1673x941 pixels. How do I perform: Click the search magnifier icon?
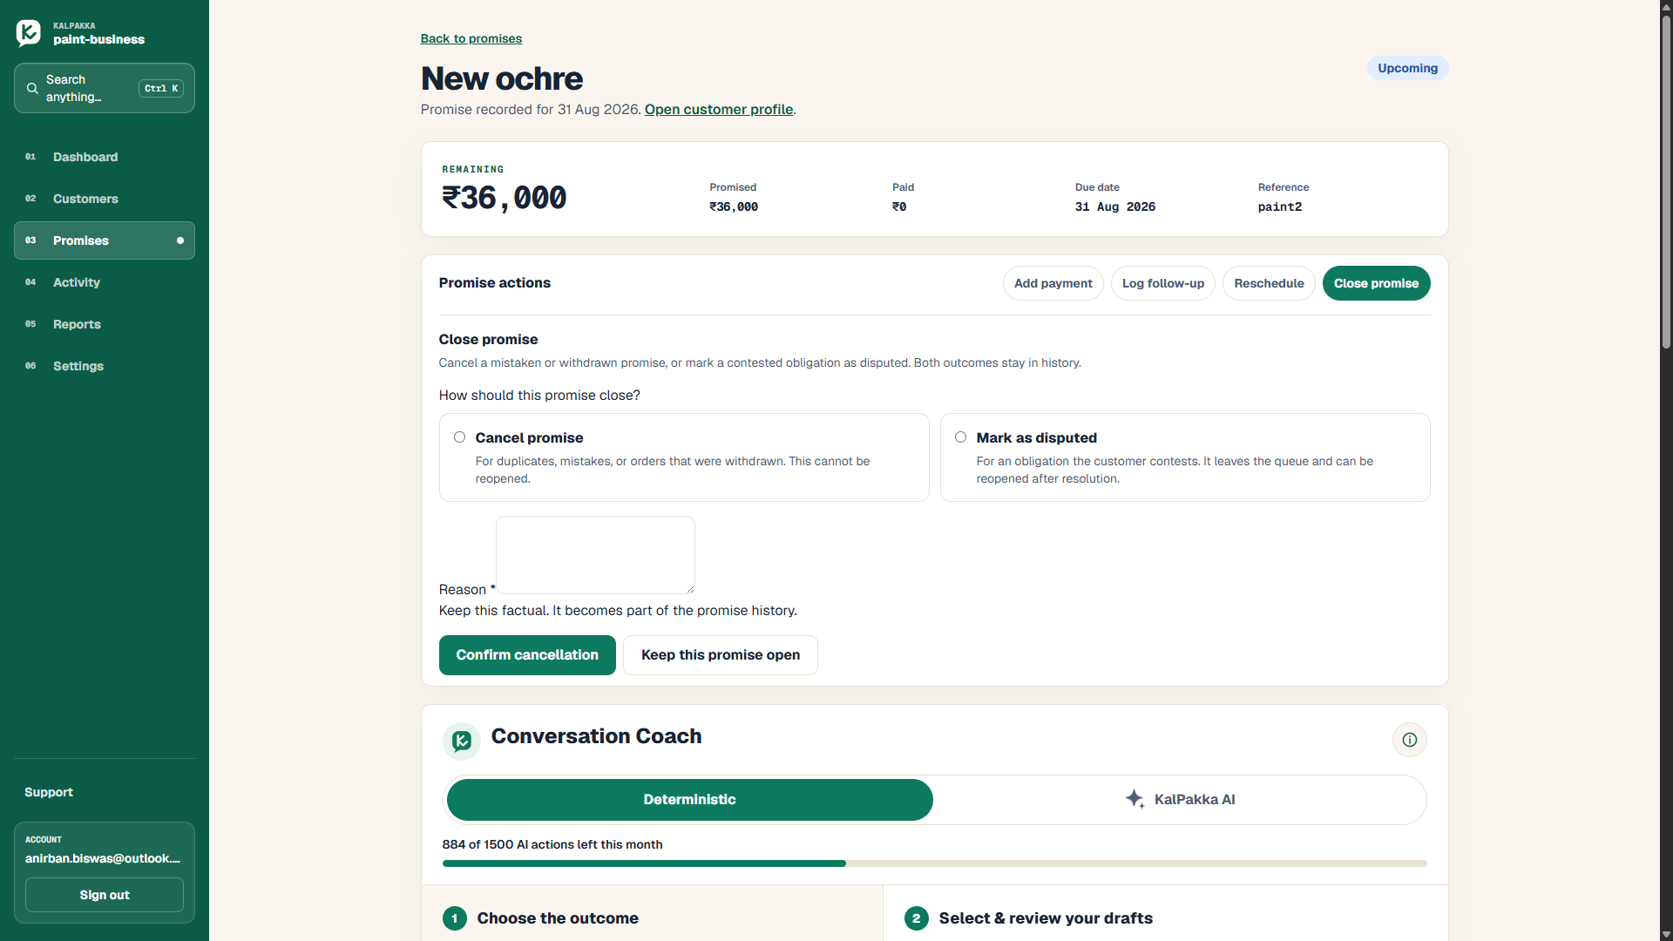[32, 88]
